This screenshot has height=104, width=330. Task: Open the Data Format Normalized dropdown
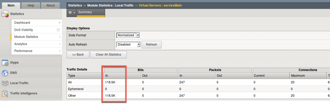[128, 35]
